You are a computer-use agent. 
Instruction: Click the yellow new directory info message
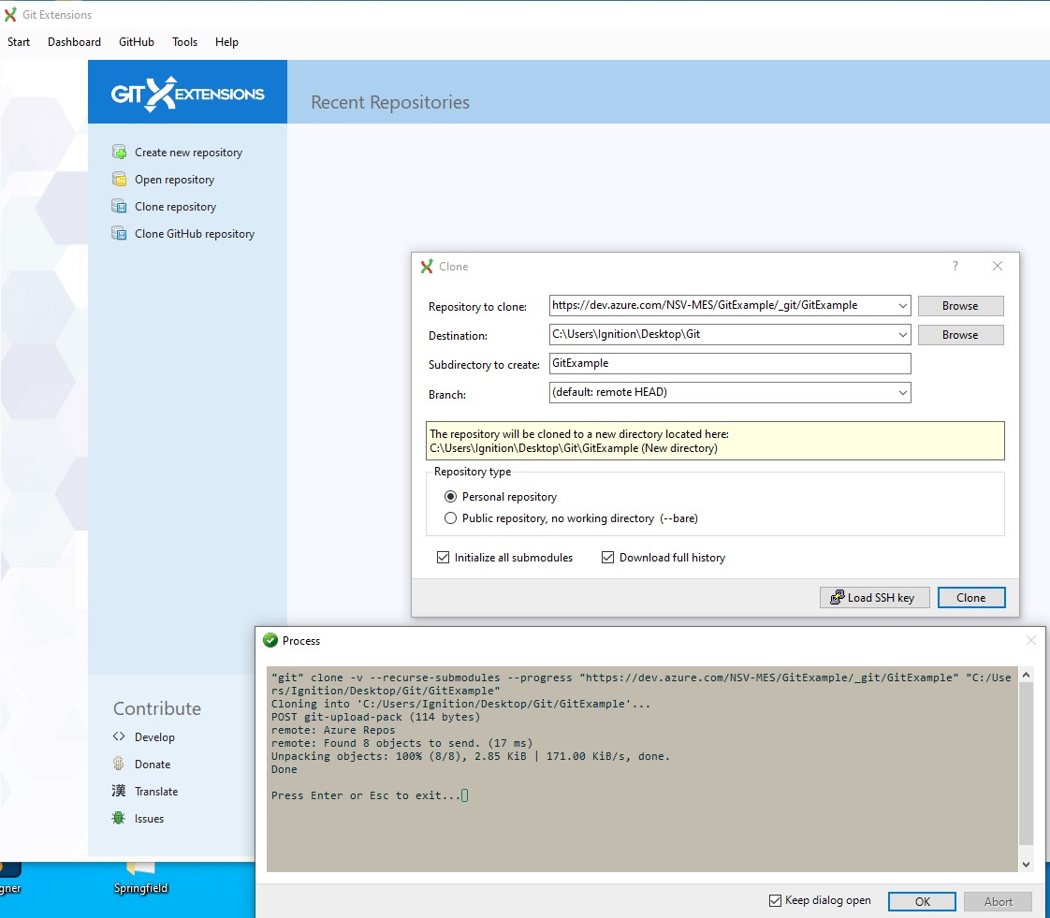[x=715, y=441]
